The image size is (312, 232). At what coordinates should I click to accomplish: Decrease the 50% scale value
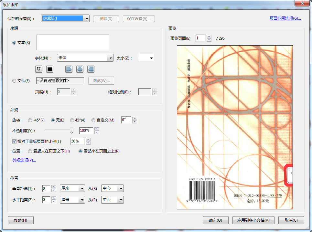pyautogui.click(x=88, y=143)
